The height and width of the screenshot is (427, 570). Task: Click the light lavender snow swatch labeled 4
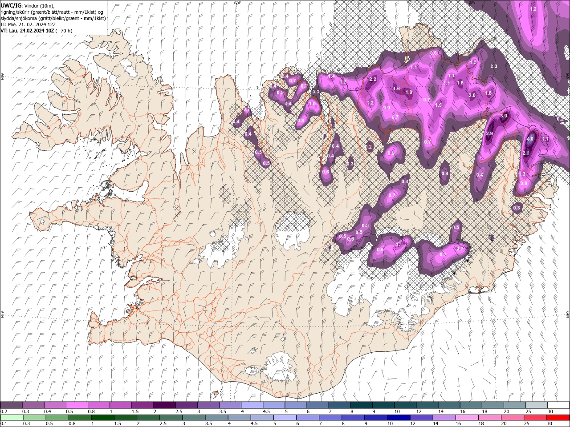pyautogui.click(x=252, y=405)
